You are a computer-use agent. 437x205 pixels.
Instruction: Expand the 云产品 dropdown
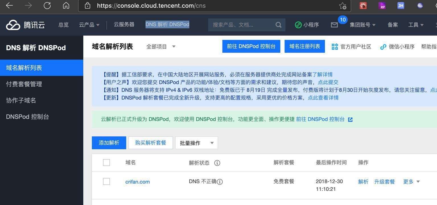(89, 25)
